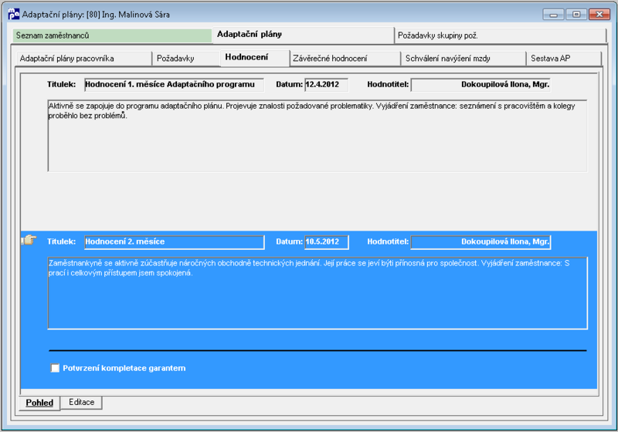
Task: Switch to Požadavky skupiny pož. tab
Action: [x=500, y=35]
